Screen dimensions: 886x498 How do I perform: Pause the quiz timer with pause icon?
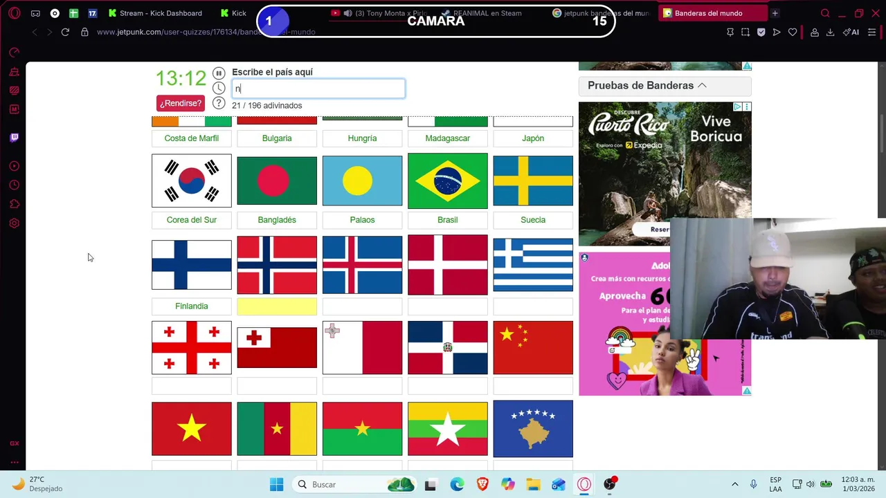(219, 73)
